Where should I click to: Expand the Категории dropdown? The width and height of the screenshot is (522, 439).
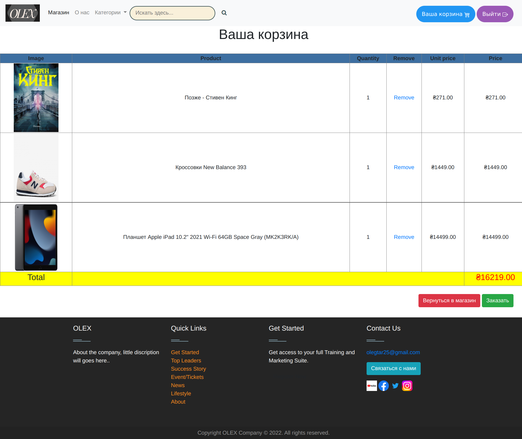[110, 12]
